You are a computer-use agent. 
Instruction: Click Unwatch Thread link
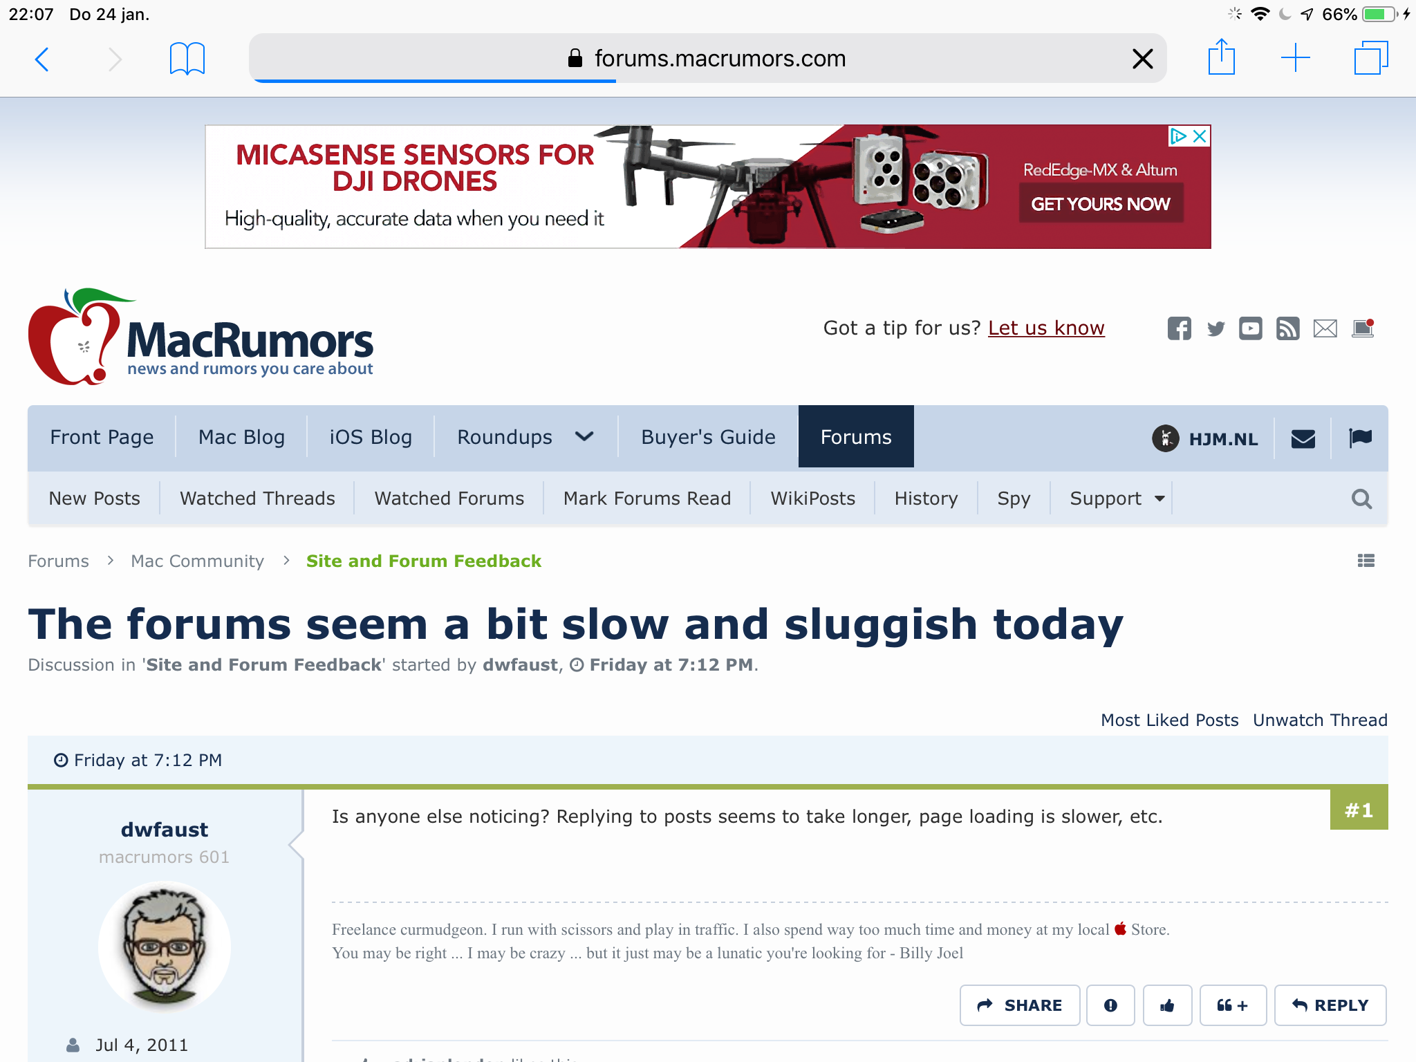(1319, 720)
